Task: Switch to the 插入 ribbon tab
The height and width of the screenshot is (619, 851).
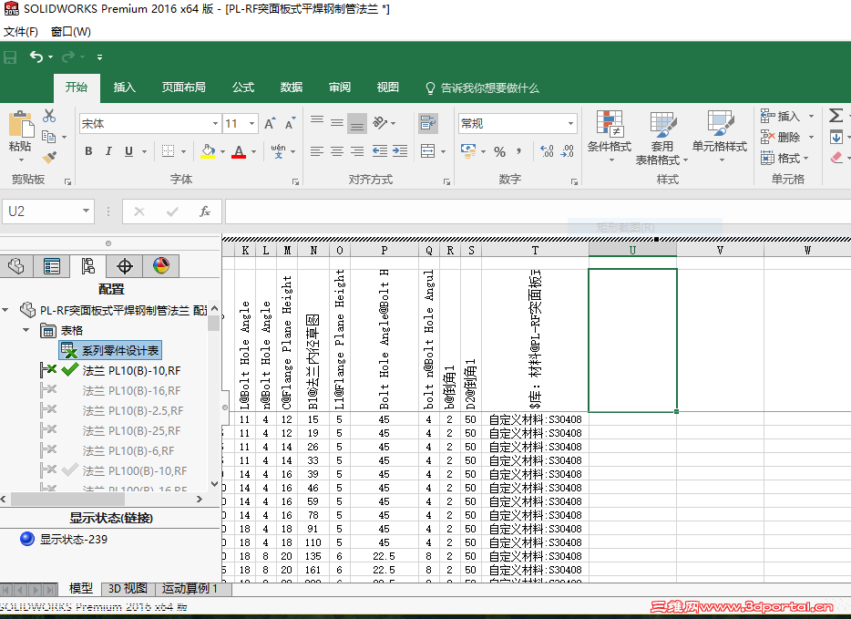Action: click(x=124, y=88)
